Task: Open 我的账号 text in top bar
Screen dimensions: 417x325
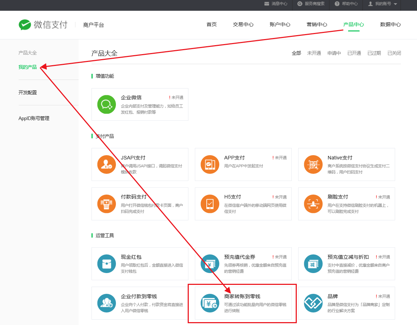Action: point(383,4)
